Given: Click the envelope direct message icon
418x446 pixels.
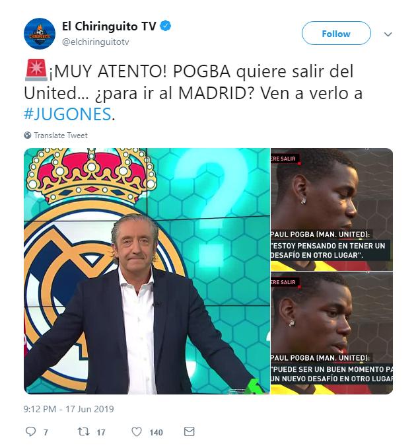Looking at the screenshot, I should point(189,431).
